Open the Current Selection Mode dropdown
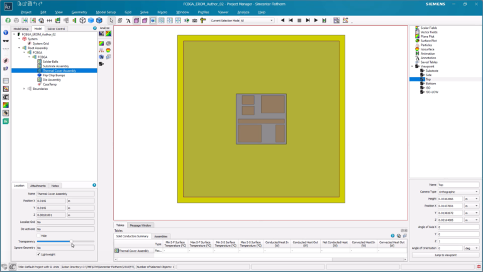This screenshot has height=272, width=483. click(x=257, y=21)
